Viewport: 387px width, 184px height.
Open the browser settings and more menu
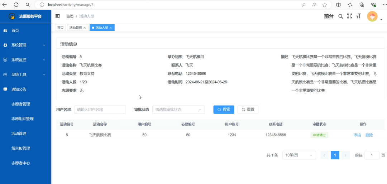pyautogui.click(x=385, y=5)
